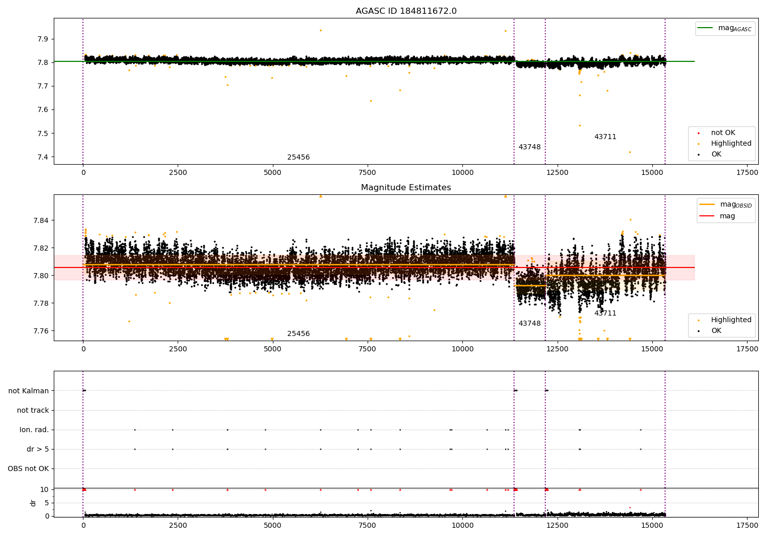768x537 pixels.
Task: Click the 17500 x-tick under the top plot
Action: 747,173
